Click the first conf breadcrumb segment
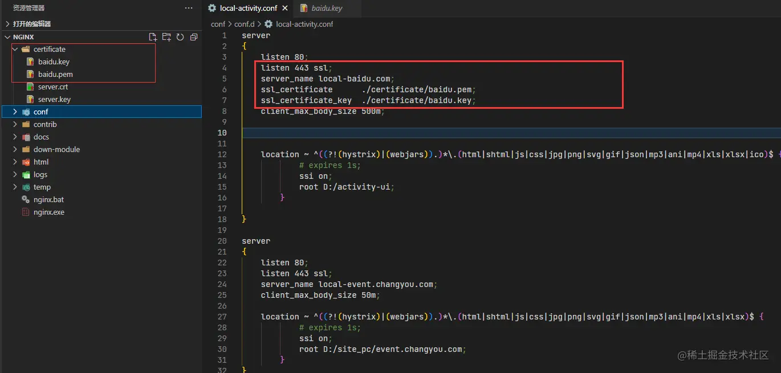 pos(218,24)
